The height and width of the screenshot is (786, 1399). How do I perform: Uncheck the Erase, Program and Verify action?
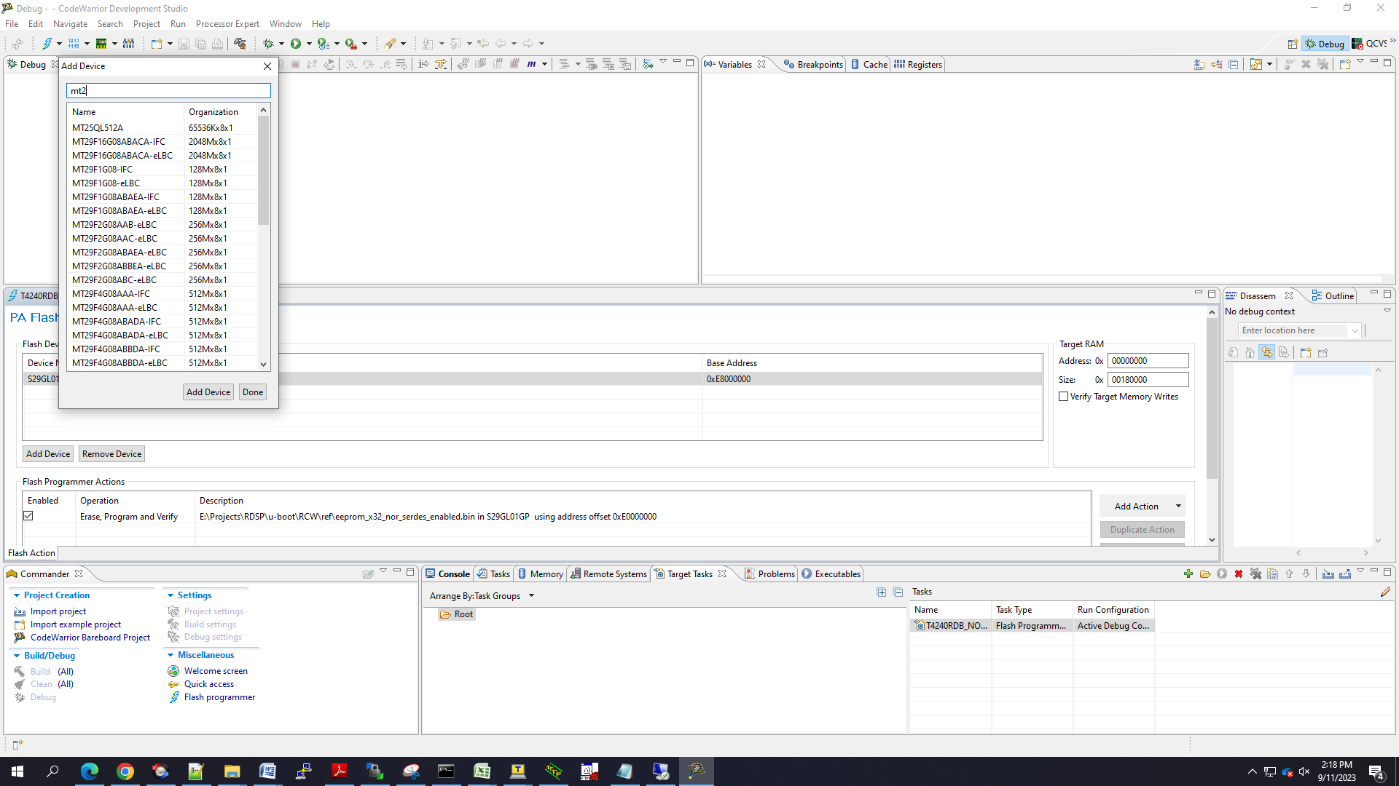click(28, 516)
